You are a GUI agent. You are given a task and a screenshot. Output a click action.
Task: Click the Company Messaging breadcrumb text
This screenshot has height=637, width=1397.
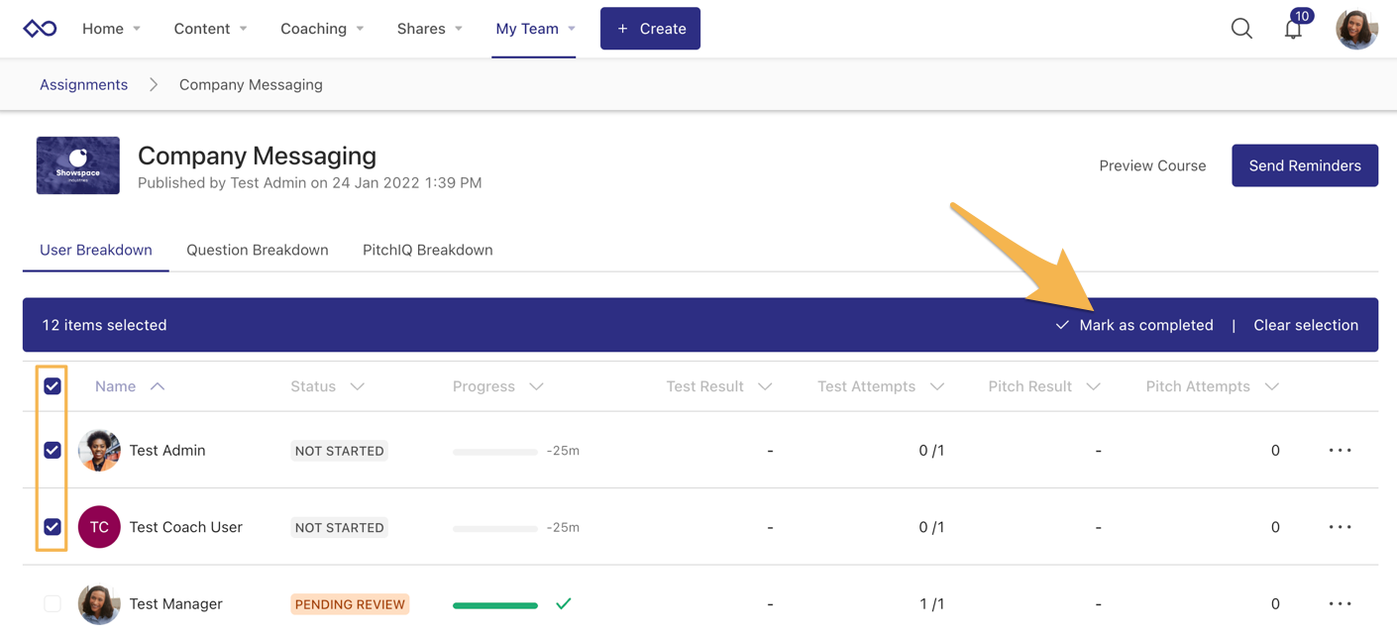tap(251, 84)
